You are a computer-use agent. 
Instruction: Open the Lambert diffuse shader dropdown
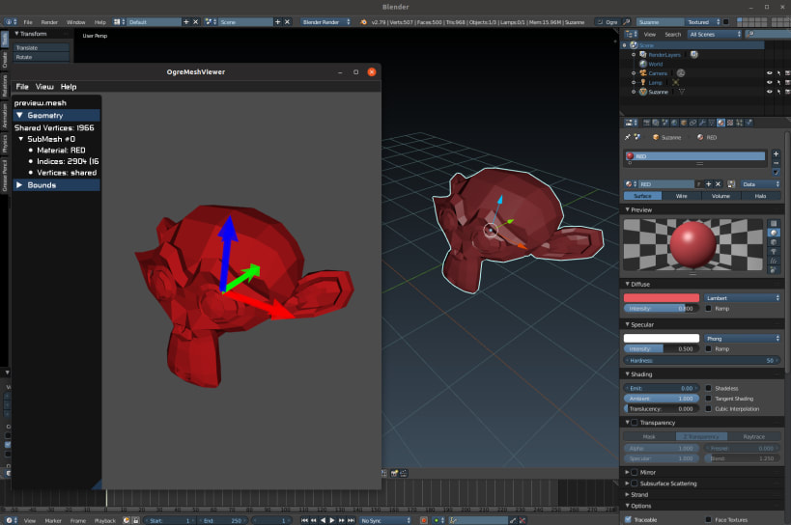[x=742, y=298]
